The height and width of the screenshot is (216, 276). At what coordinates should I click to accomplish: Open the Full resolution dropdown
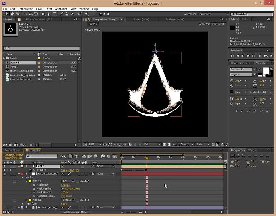(x=152, y=144)
